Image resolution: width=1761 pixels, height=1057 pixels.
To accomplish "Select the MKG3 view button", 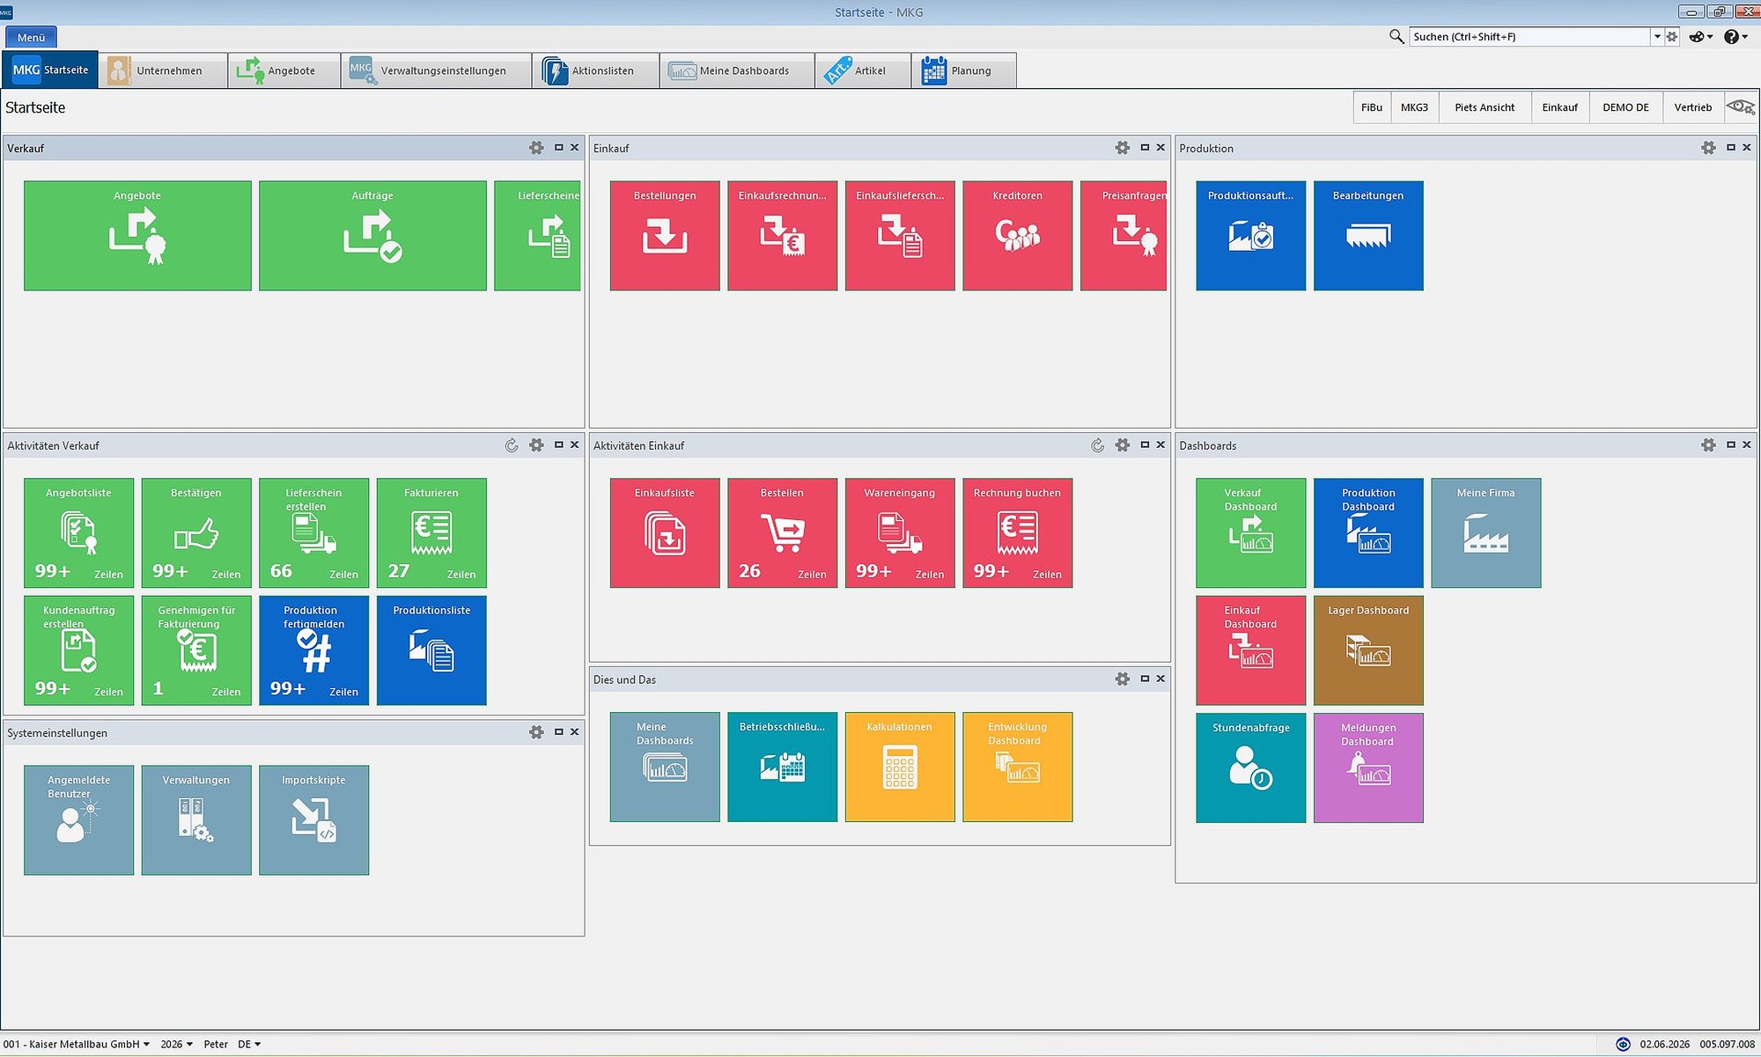I will pyautogui.click(x=1414, y=107).
